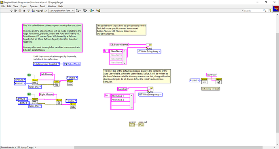Select NT VI beside DB/Button Names
Viewport: 279px width, 149px height.
tap(149, 47)
